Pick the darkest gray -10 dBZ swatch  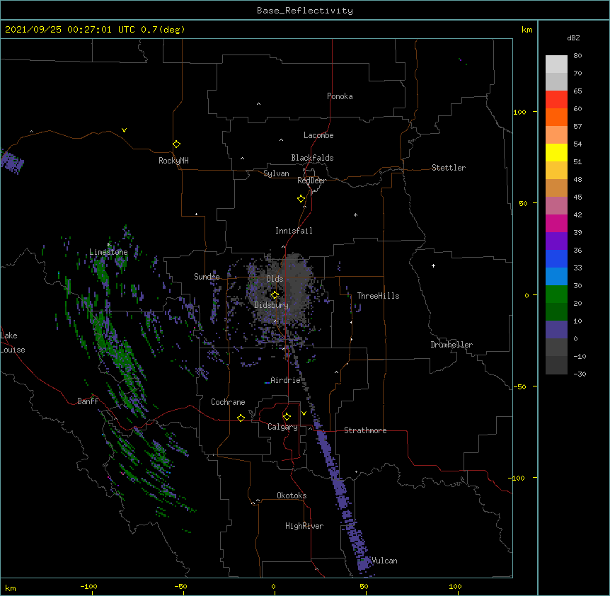(556, 365)
